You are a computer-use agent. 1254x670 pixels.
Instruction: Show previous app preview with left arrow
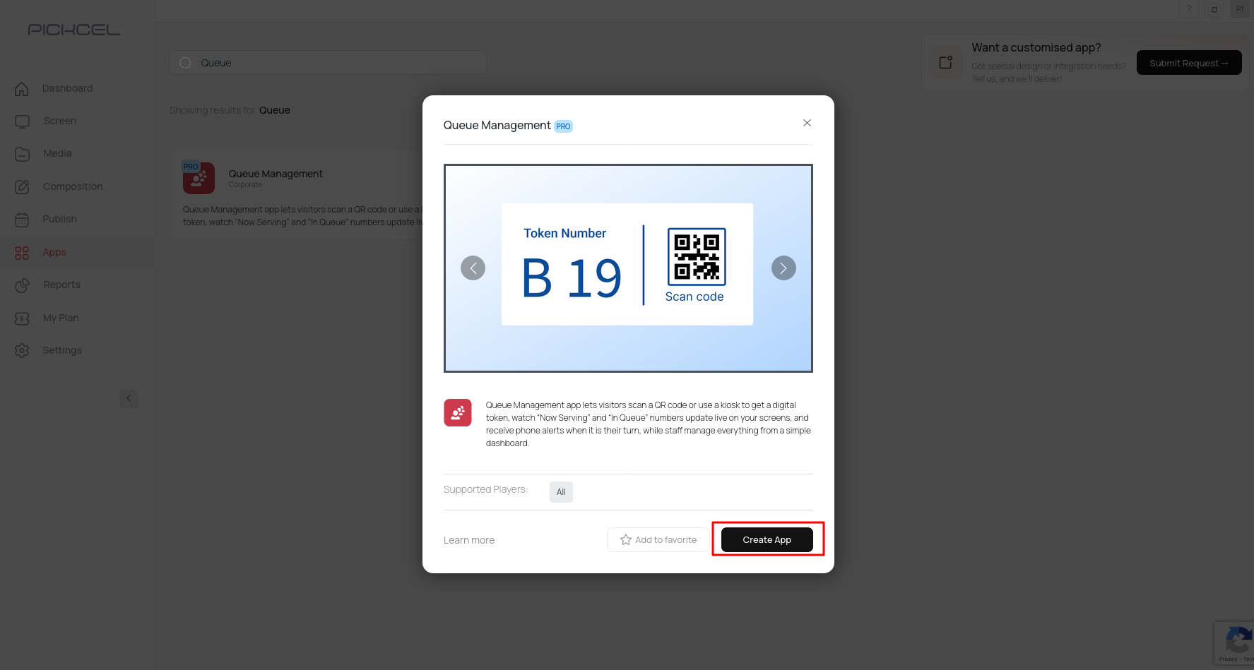(473, 268)
